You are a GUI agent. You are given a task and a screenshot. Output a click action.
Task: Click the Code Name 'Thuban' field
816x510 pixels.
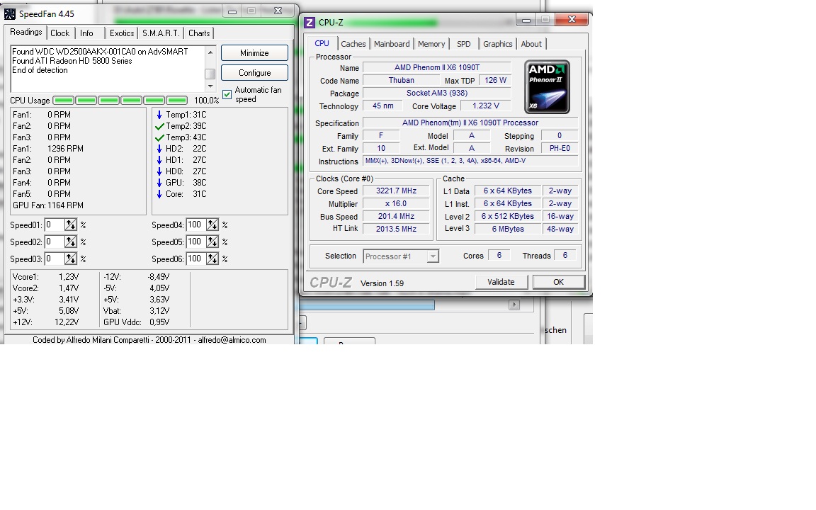pos(402,80)
